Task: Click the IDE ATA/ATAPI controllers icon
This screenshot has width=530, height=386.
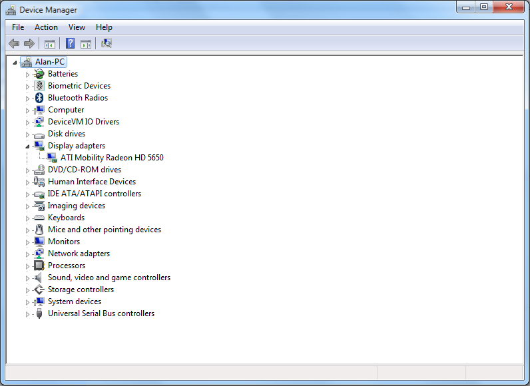Action: tap(39, 194)
